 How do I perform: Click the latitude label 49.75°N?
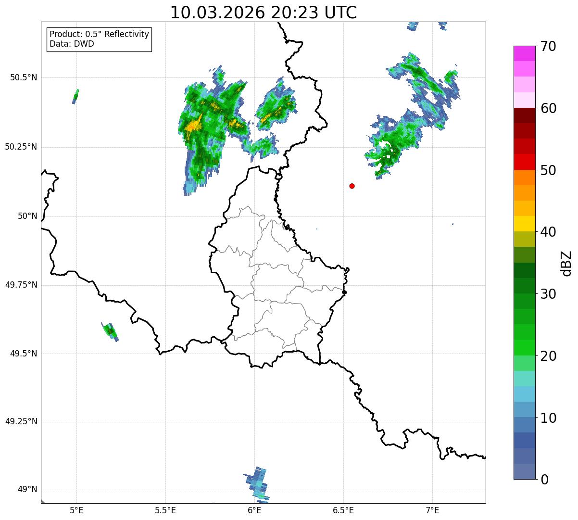[x=21, y=285]
